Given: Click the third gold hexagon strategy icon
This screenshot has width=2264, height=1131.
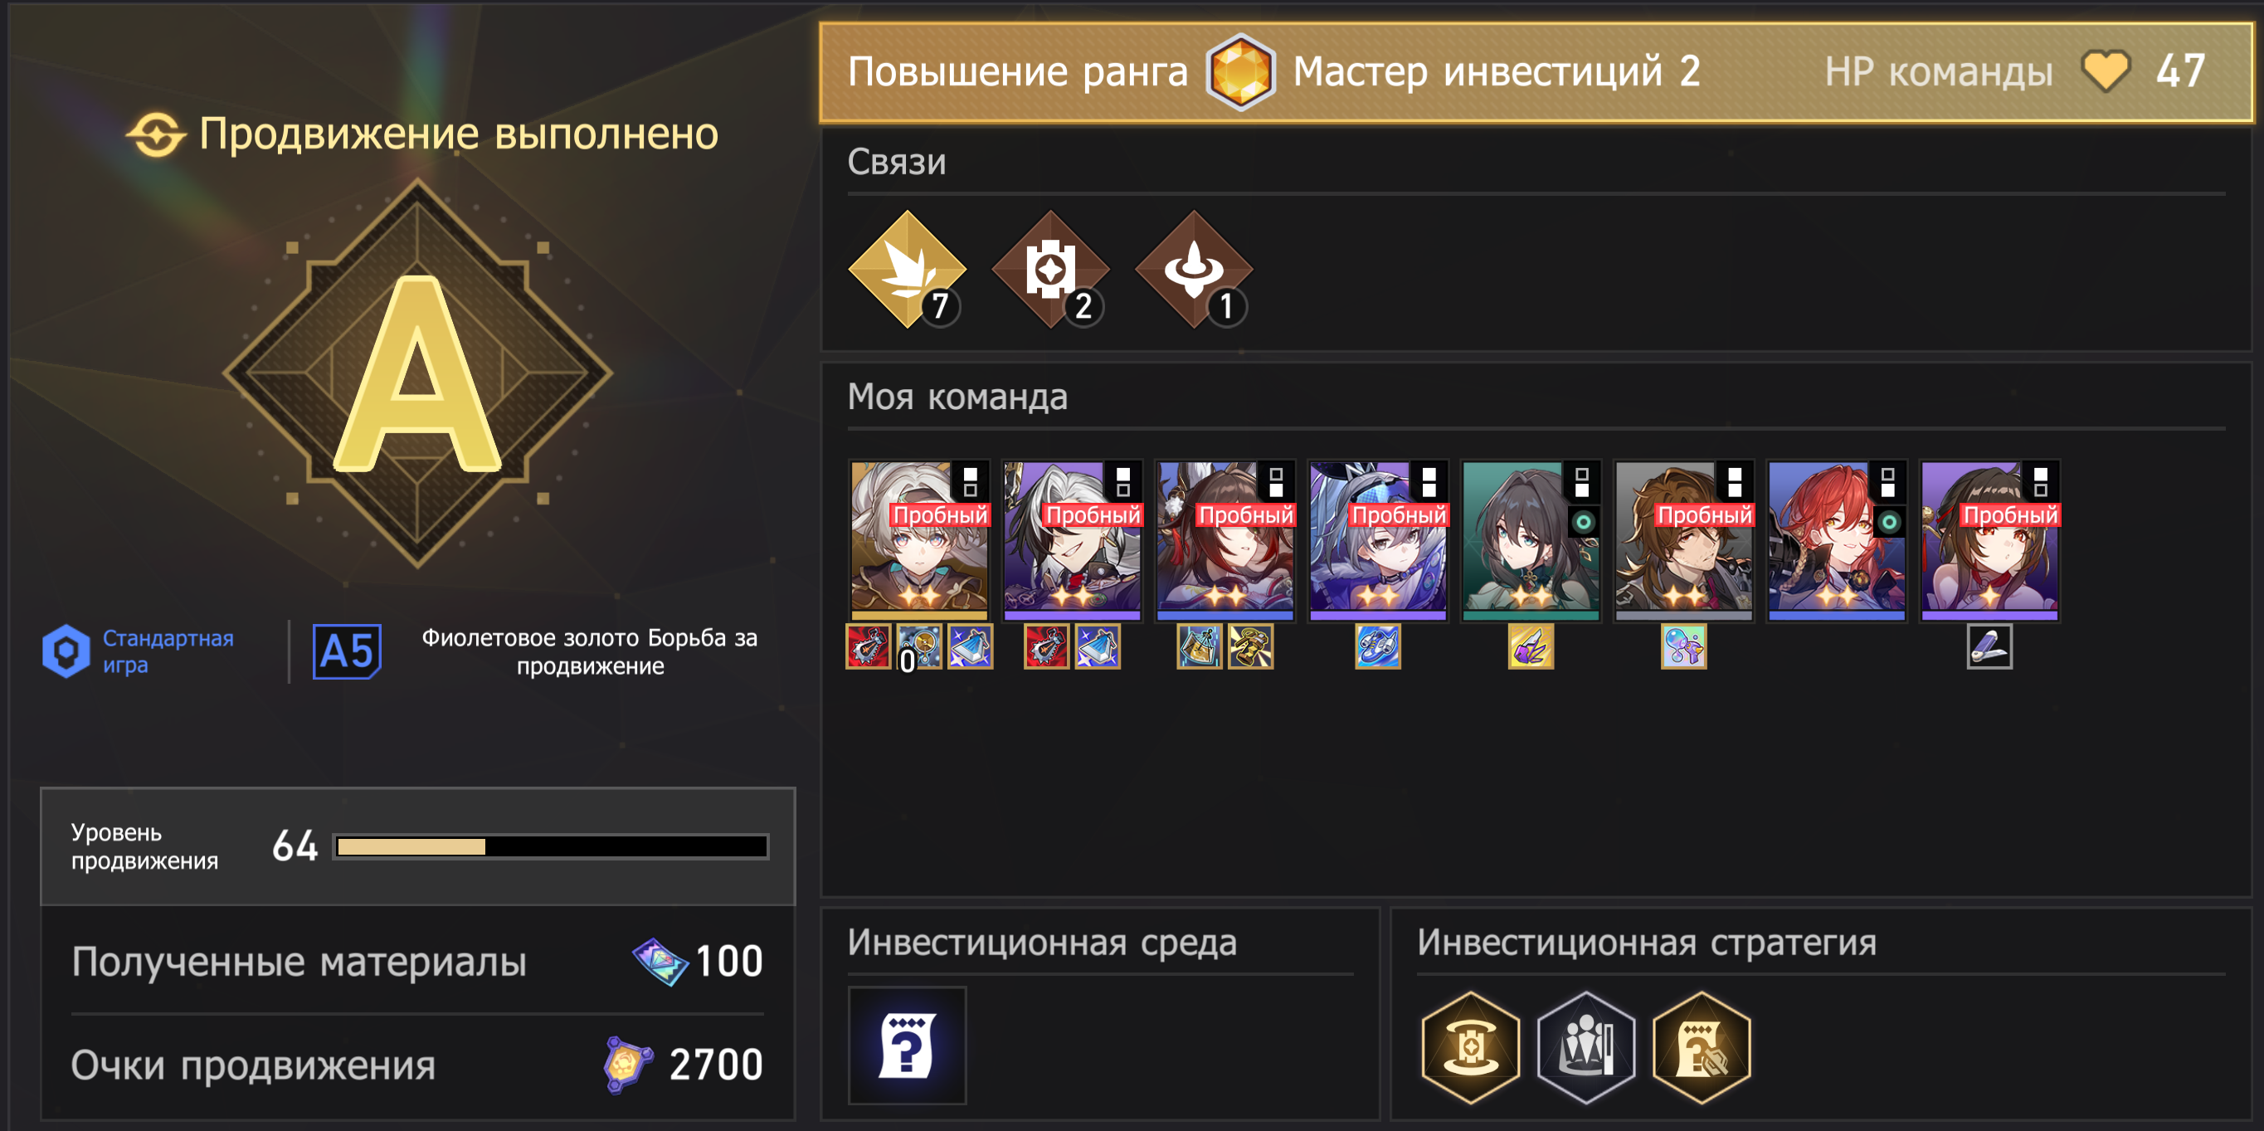Looking at the screenshot, I should click(x=1701, y=1046).
